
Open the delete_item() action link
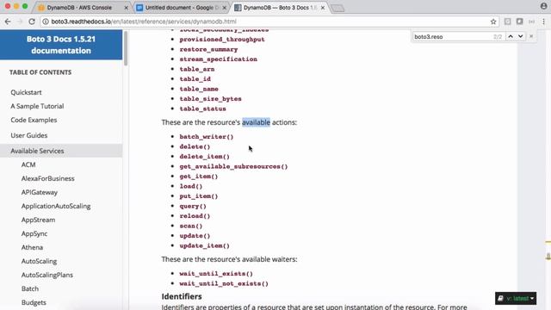(205, 157)
